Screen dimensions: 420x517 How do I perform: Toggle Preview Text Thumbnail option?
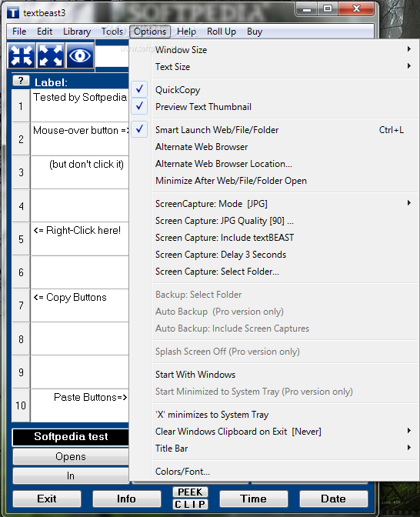[x=274, y=107]
